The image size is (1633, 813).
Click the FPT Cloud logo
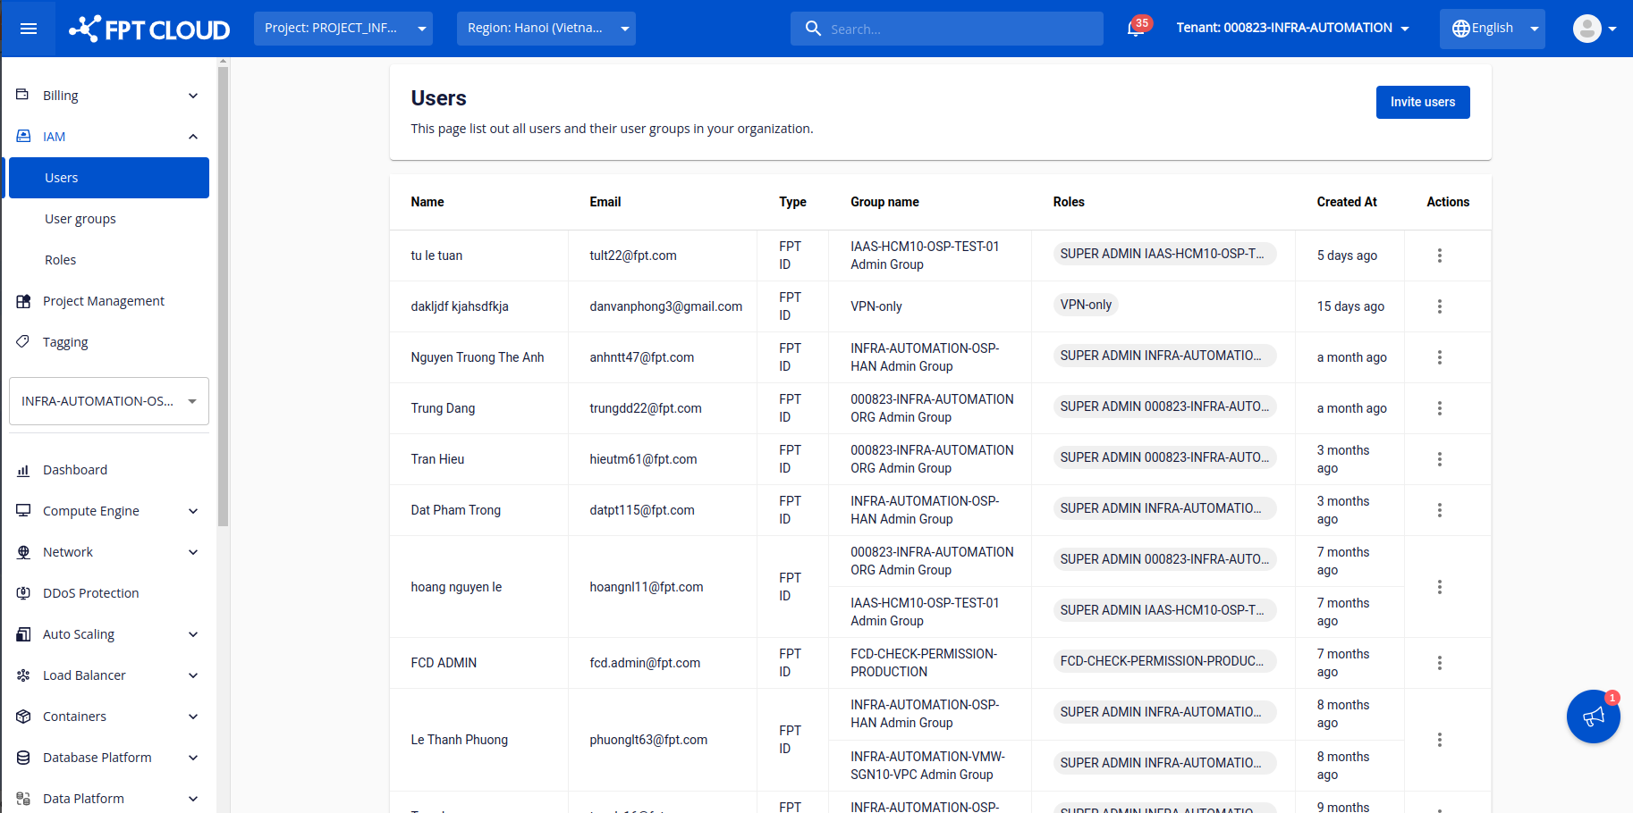coord(150,29)
